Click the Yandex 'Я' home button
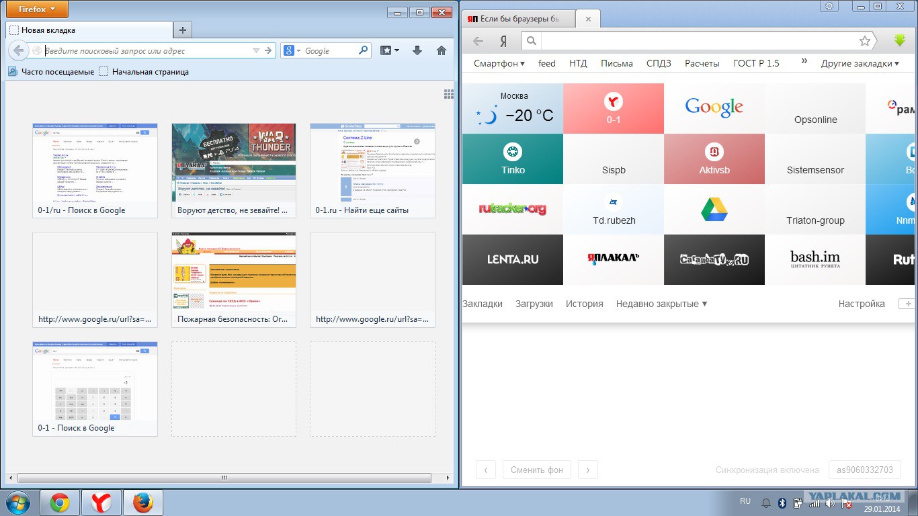 tap(503, 41)
